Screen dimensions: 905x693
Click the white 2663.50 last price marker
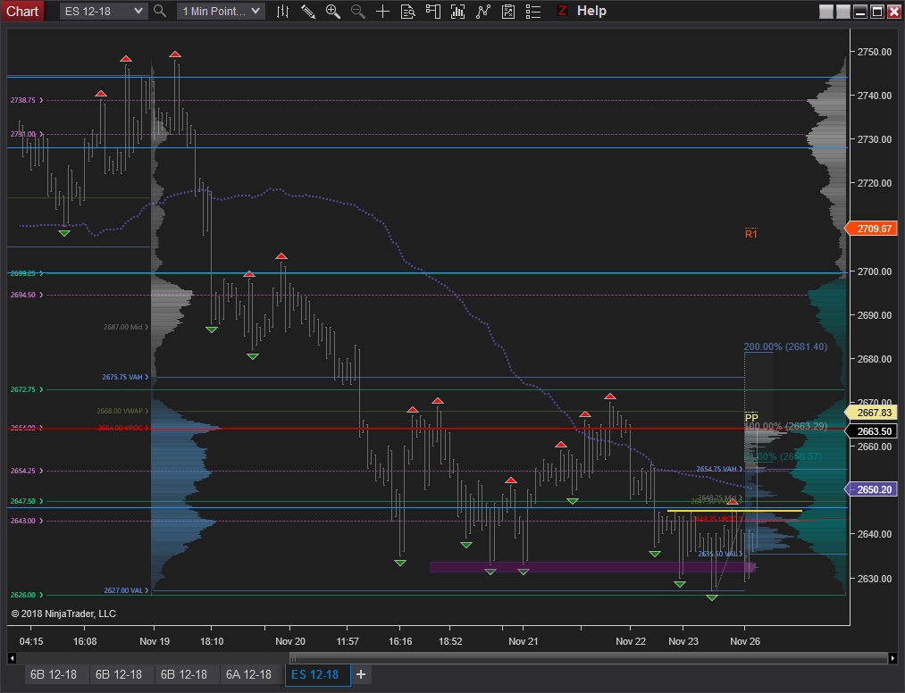click(871, 431)
